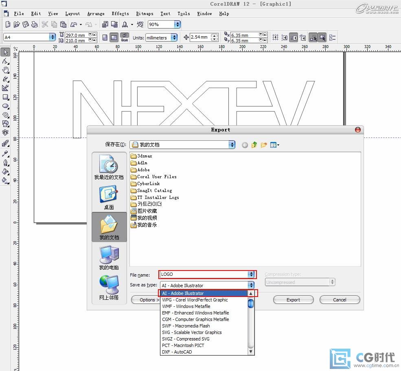Viewport: 401px width, 371px height.
Task: Click the New document icon
Action: pyautogui.click(x=8, y=24)
